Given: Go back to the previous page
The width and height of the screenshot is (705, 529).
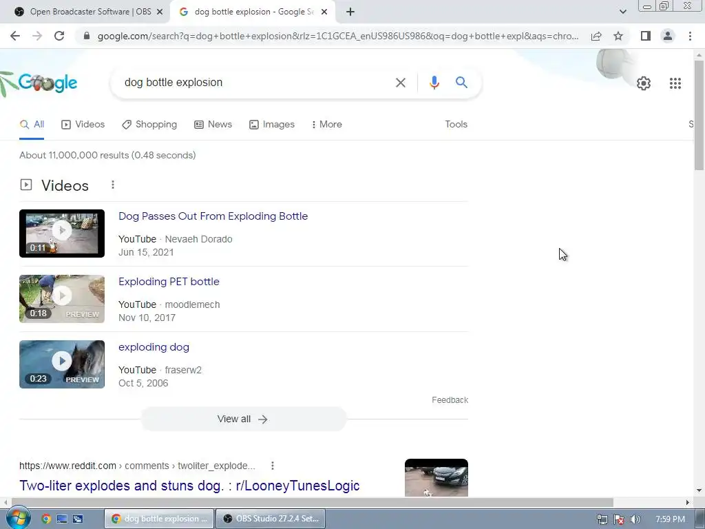Looking at the screenshot, I should 15,36.
